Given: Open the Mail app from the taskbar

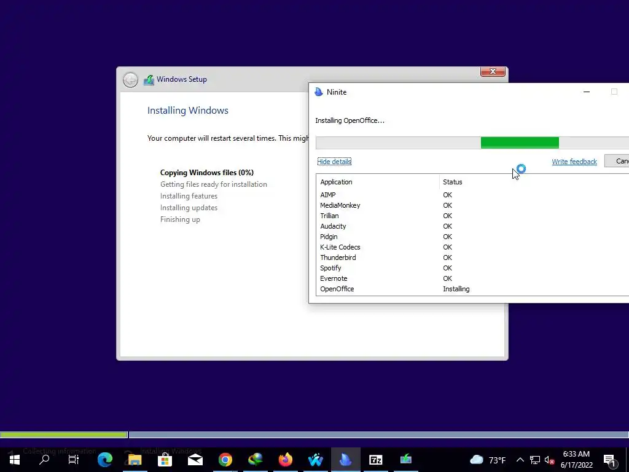Looking at the screenshot, I should point(195,460).
